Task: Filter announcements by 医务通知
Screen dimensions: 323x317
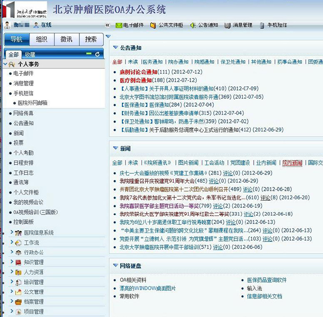Action: 152,62
